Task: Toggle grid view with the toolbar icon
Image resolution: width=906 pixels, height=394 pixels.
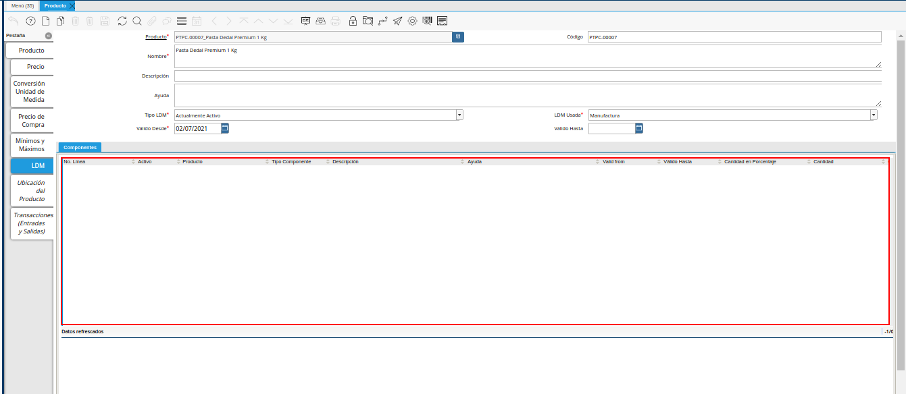Action: pyautogui.click(x=182, y=21)
